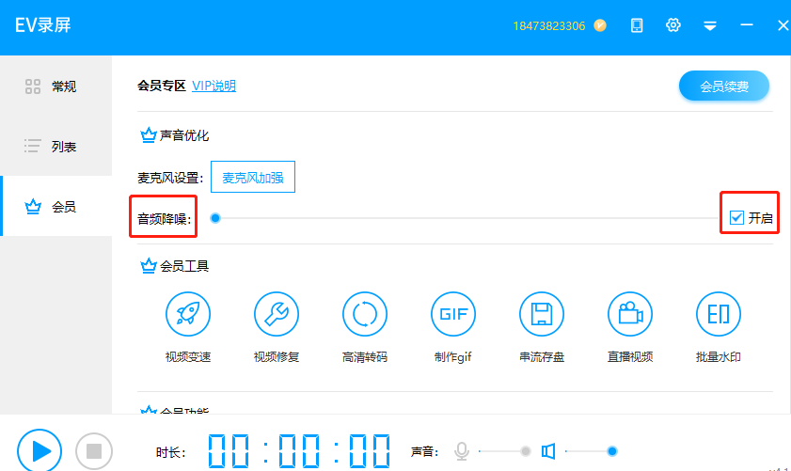
Task: Open the 视频变速 rocket tool
Action: pyautogui.click(x=188, y=314)
